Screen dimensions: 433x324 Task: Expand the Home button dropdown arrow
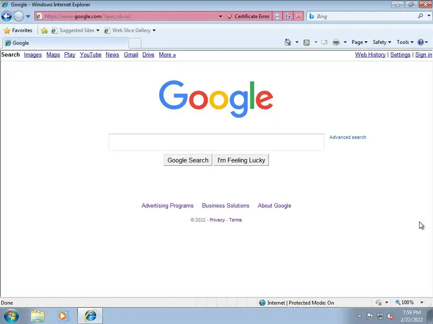297,42
